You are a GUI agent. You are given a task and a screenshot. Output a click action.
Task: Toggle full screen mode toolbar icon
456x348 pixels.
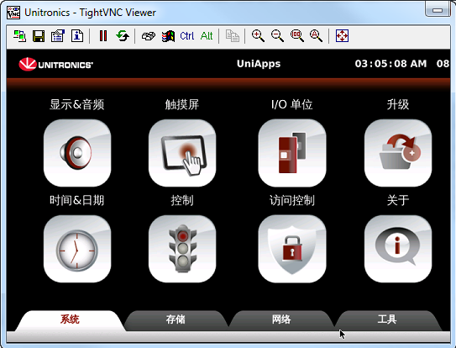pyautogui.click(x=342, y=36)
